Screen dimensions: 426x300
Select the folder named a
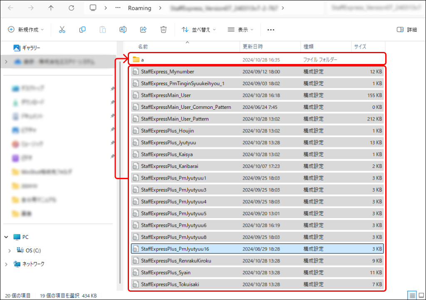click(257, 60)
